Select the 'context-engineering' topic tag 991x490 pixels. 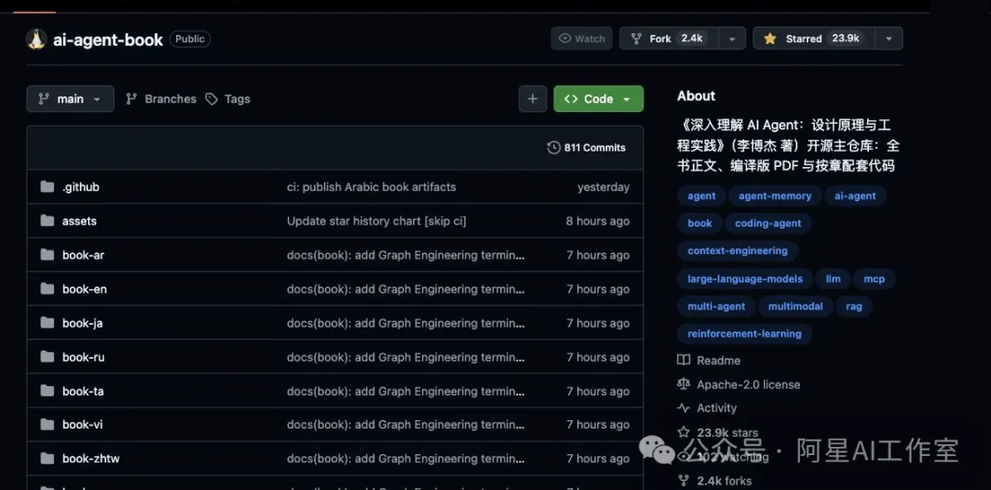tap(738, 251)
